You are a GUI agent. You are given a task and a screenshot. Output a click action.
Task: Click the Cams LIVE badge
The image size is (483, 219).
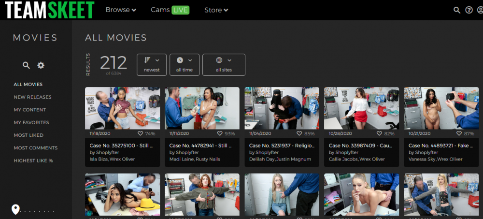[x=180, y=10]
